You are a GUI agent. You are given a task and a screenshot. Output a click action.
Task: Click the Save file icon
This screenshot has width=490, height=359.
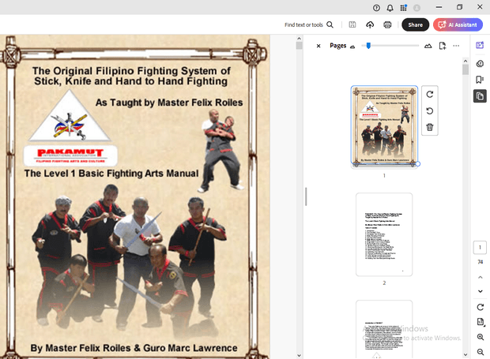click(x=352, y=24)
